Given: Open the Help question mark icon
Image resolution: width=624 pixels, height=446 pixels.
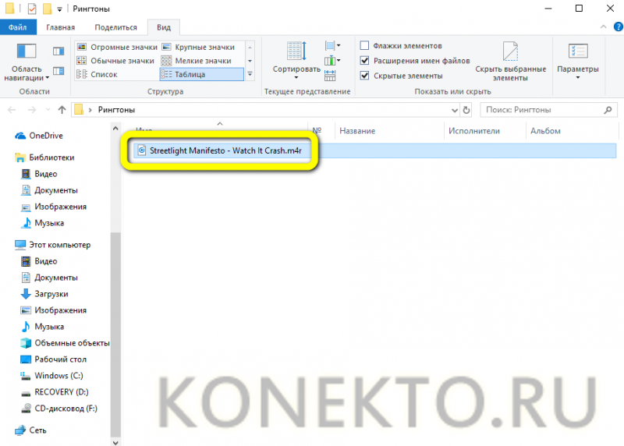Looking at the screenshot, I should click(619, 27).
